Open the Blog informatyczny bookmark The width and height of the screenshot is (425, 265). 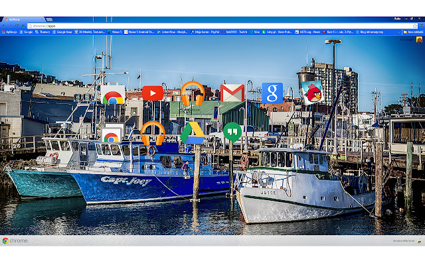pyautogui.click(x=369, y=32)
